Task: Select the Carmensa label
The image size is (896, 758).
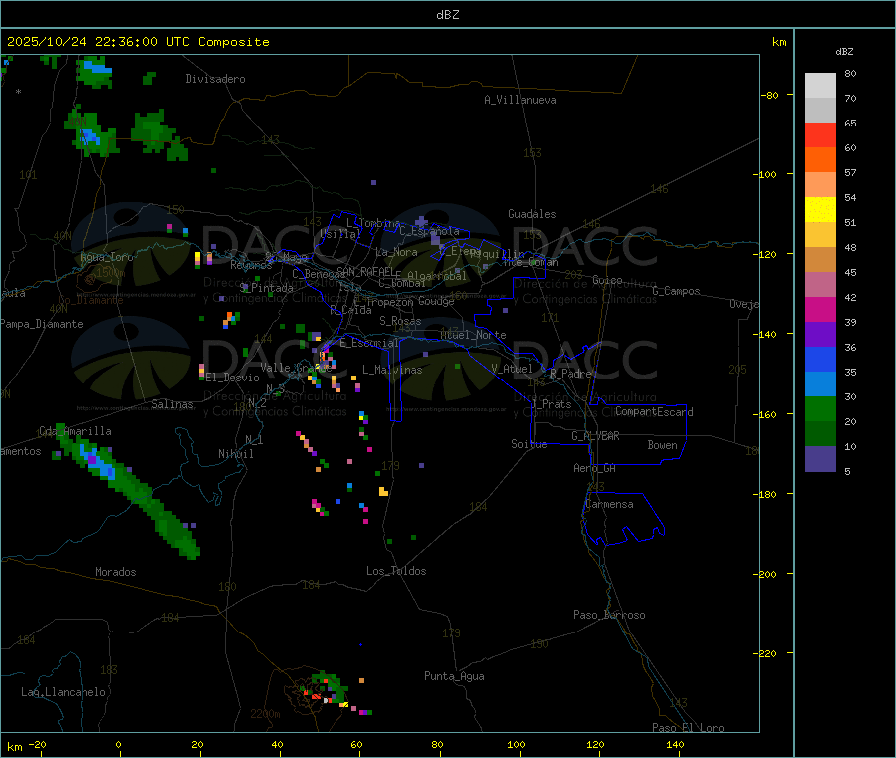Action: [x=609, y=504]
